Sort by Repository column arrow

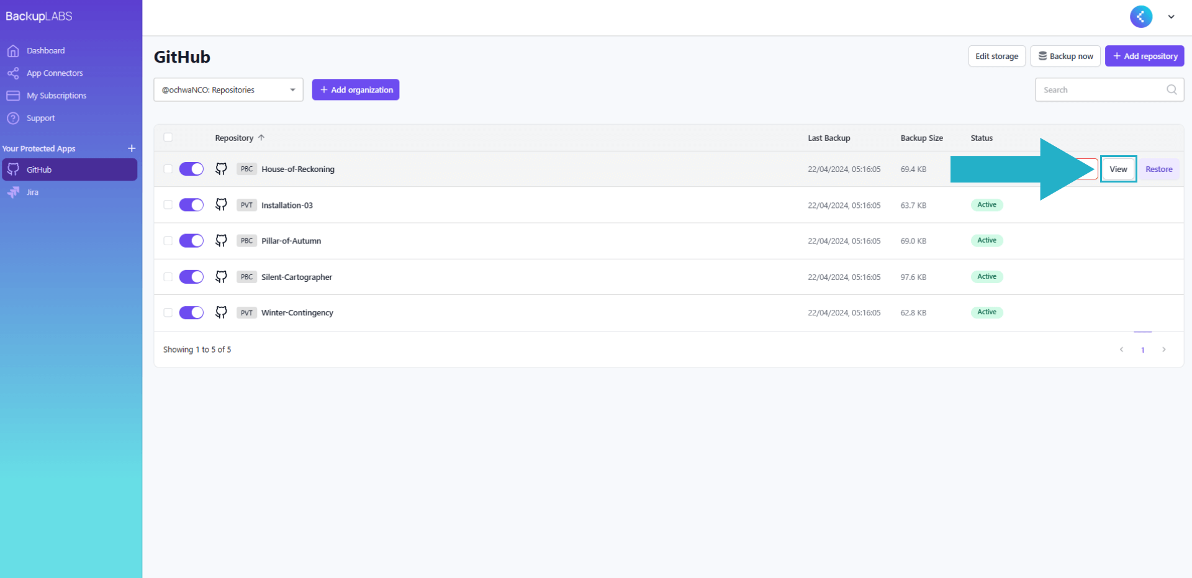[x=261, y=138]
